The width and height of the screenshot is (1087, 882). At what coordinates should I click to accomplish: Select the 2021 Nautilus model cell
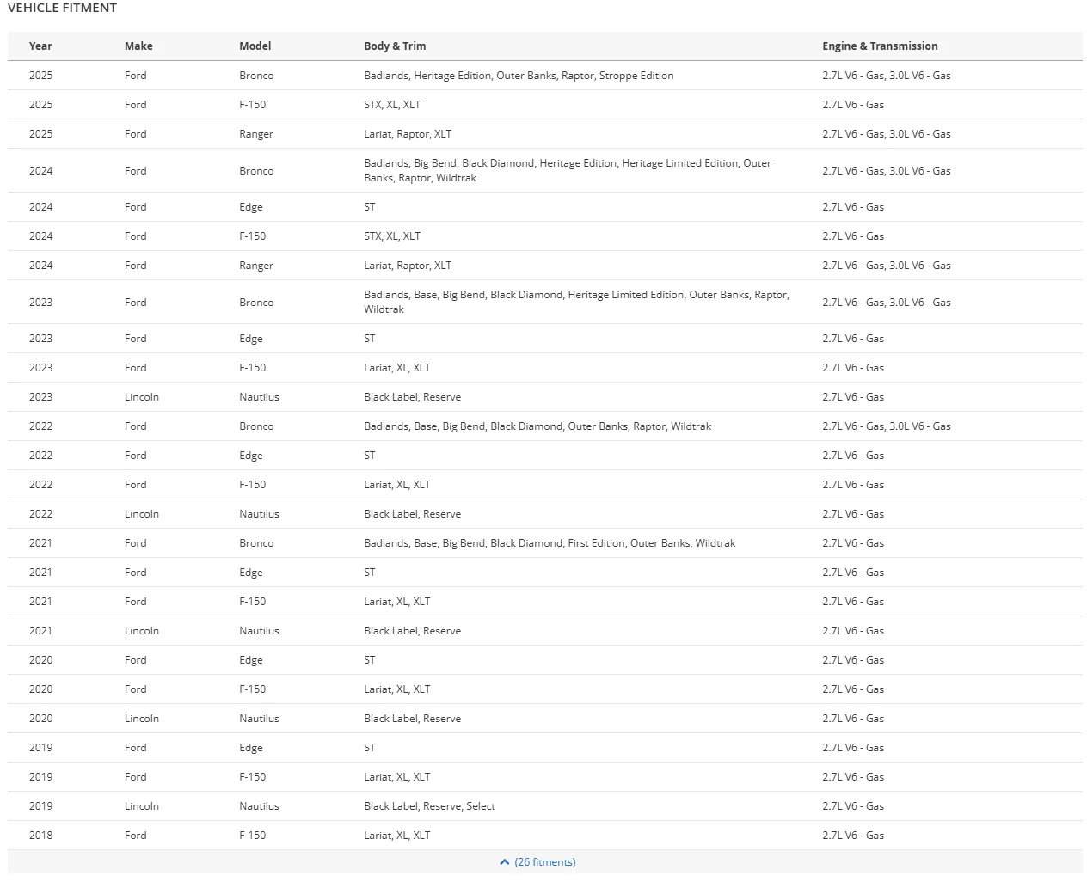pos(259,631)
